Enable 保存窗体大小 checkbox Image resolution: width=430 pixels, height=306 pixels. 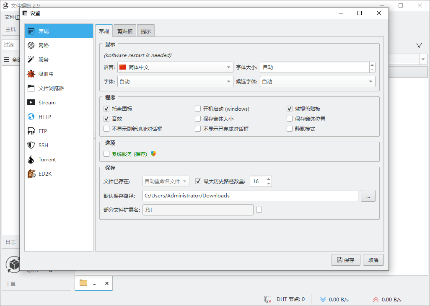(198, 119)
